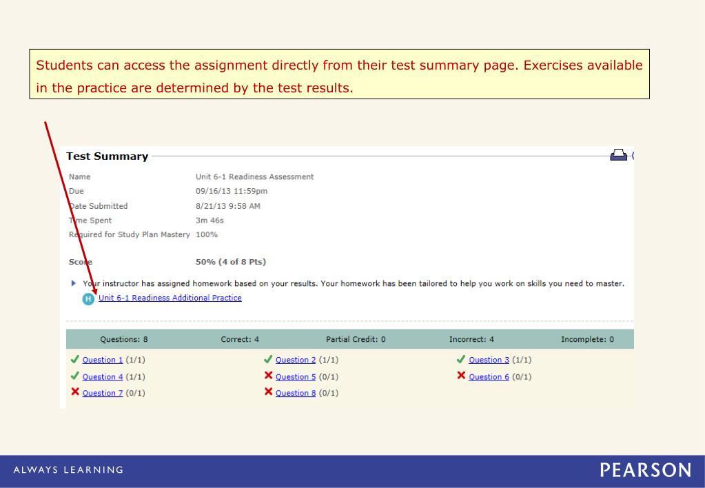Viewport: 705px width, 488px height.
Task: Select the 'Correct: 4' summary text
Action: (x=240, y=340)
